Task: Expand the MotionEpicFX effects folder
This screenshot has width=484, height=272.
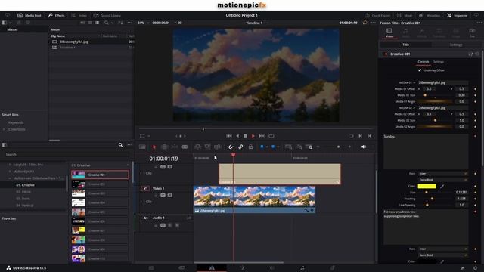Action: 10,172
